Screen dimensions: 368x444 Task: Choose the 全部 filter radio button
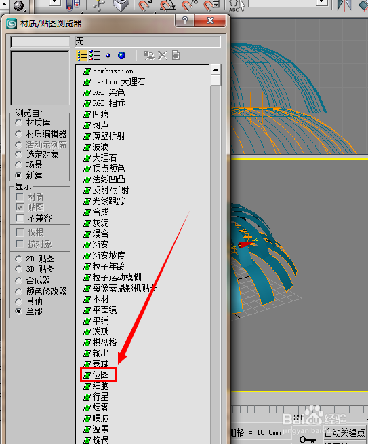pos(19,311)
